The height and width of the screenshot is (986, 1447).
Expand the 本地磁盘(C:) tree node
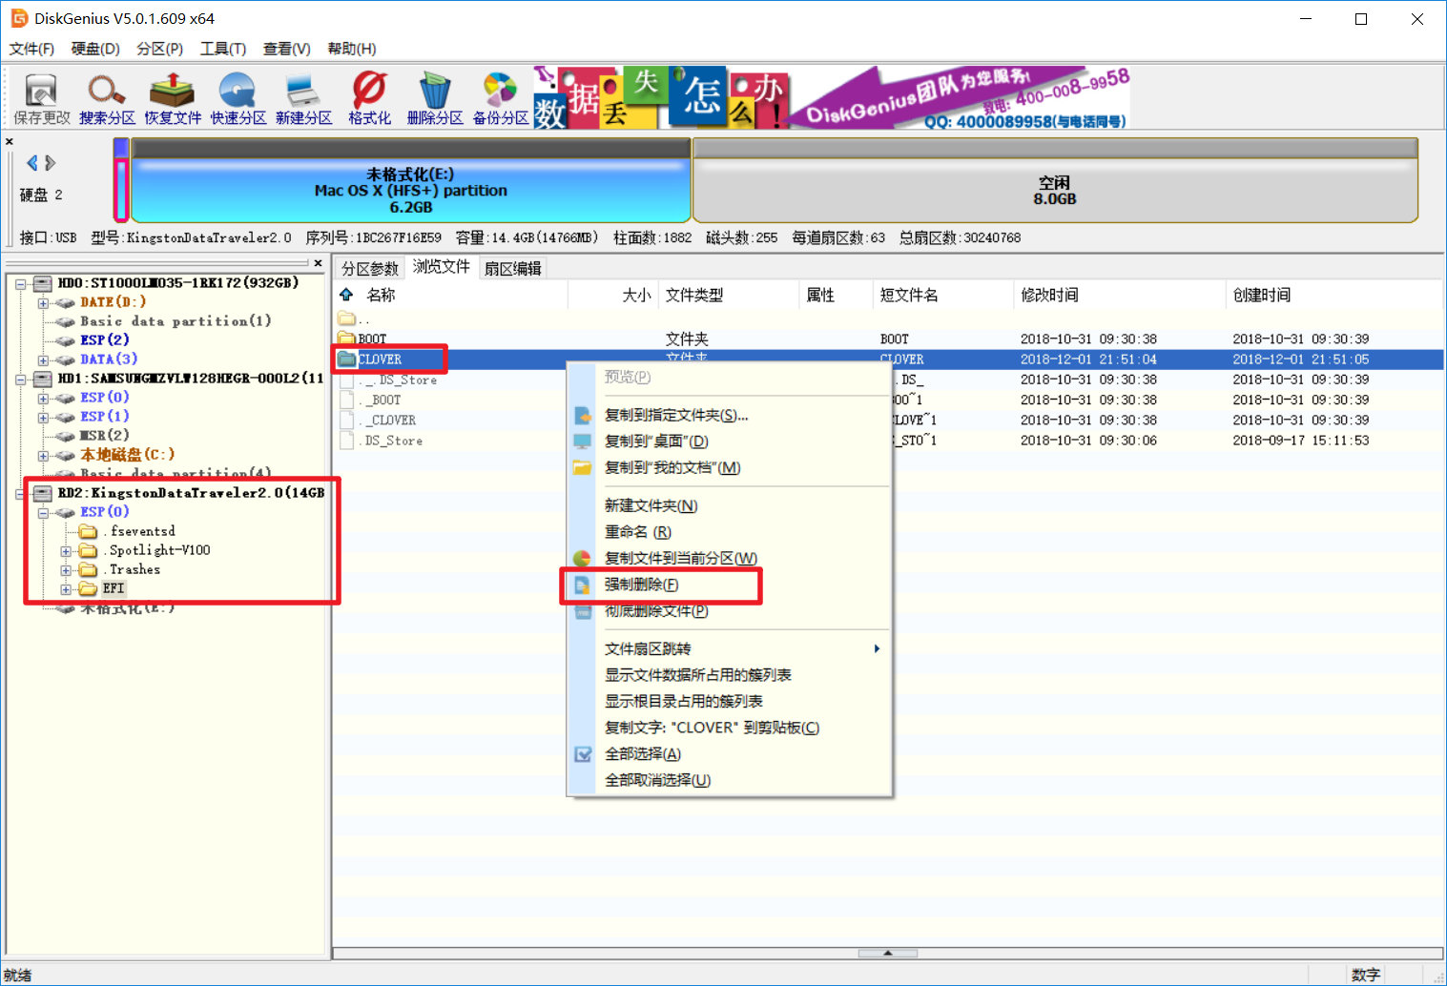click(x=43, y=456)
